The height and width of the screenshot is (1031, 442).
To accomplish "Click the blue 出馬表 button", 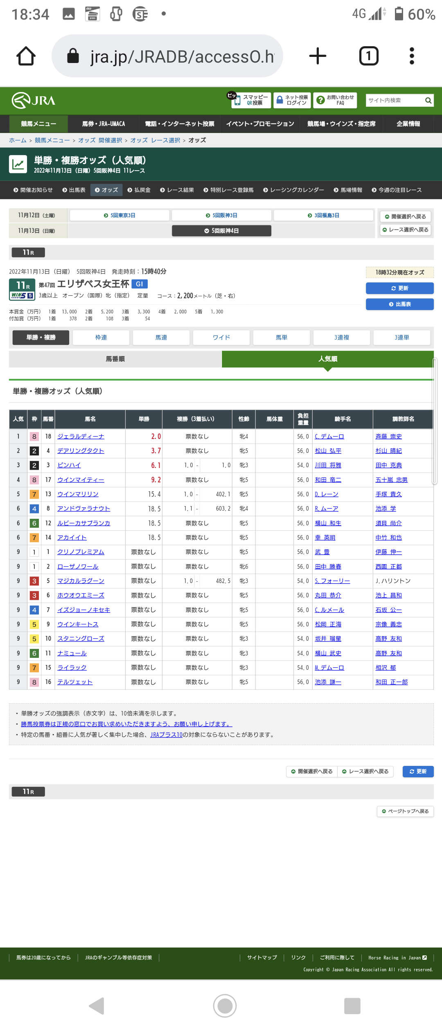I will click(399, 304).
